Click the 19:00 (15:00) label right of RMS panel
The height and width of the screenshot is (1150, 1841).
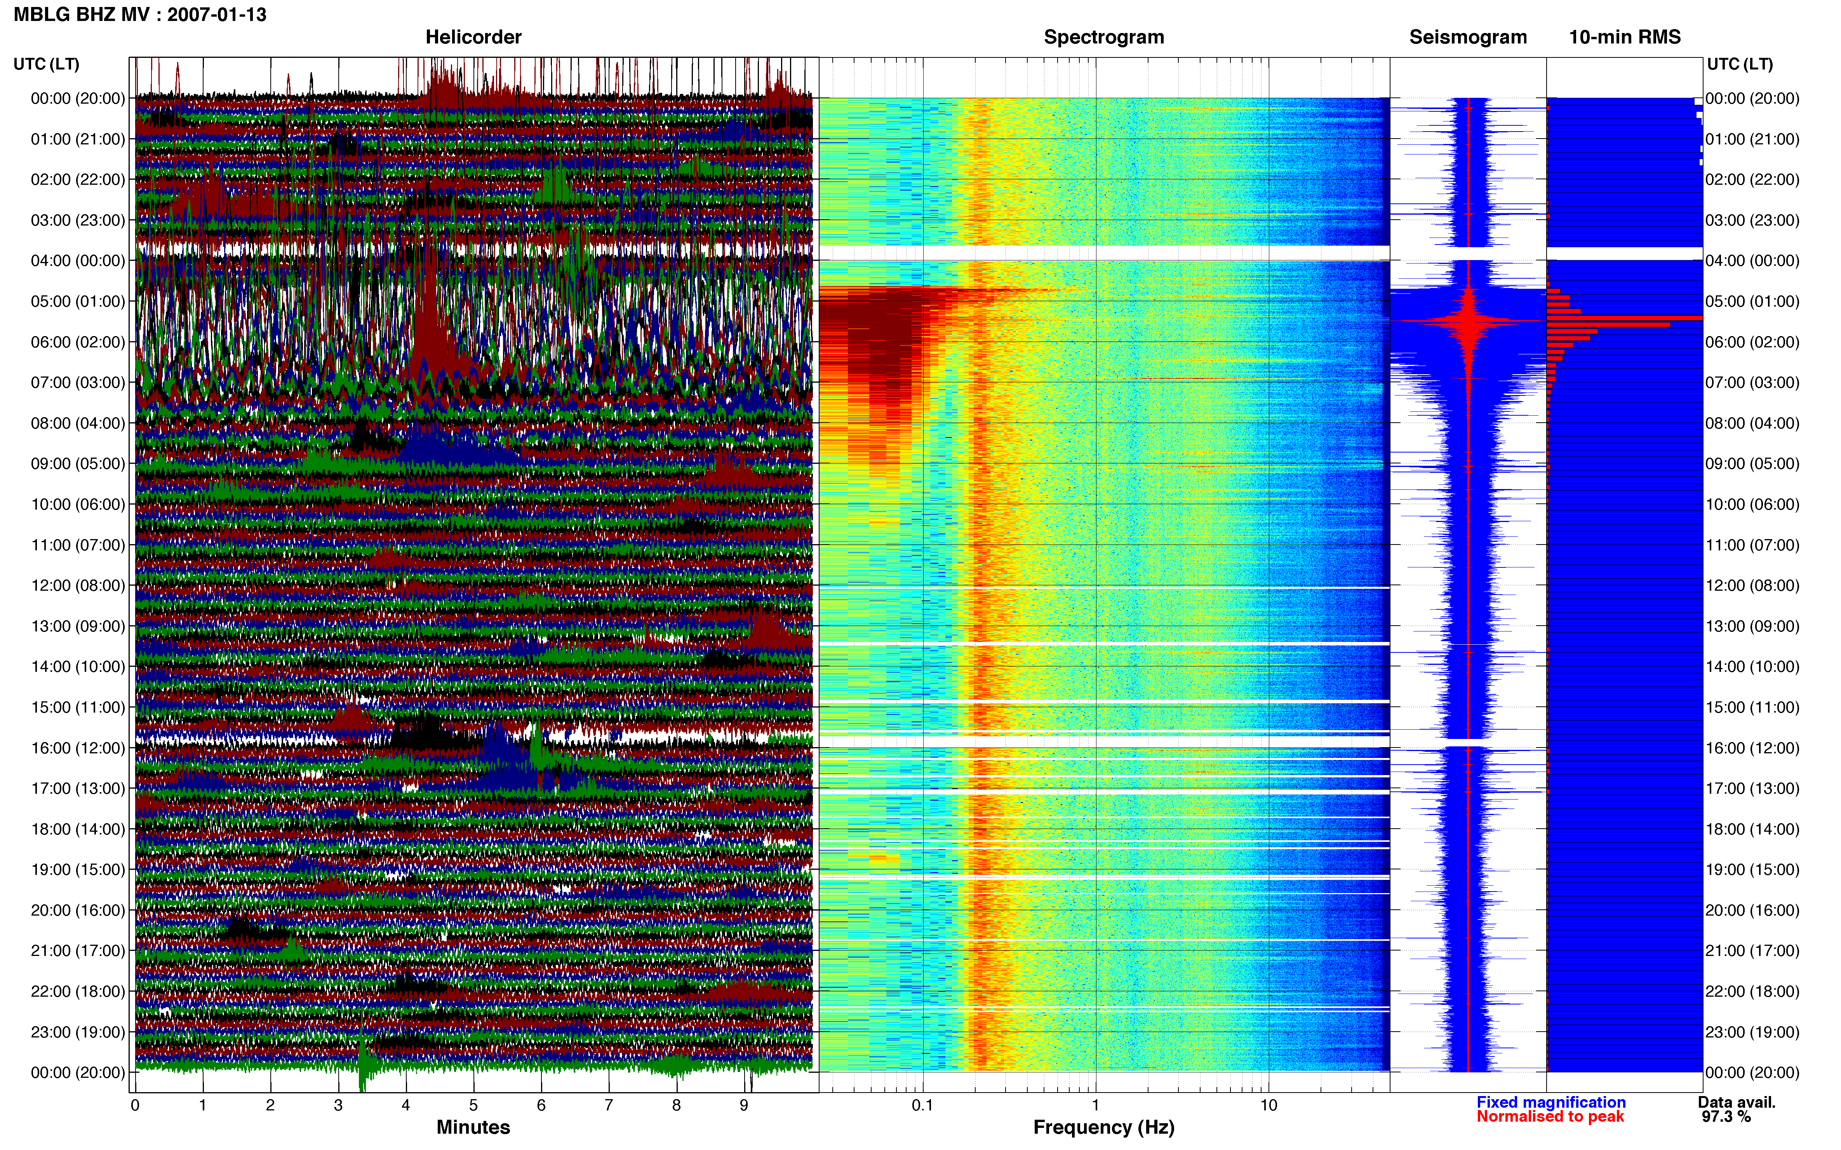click(x=1753, y=870)
